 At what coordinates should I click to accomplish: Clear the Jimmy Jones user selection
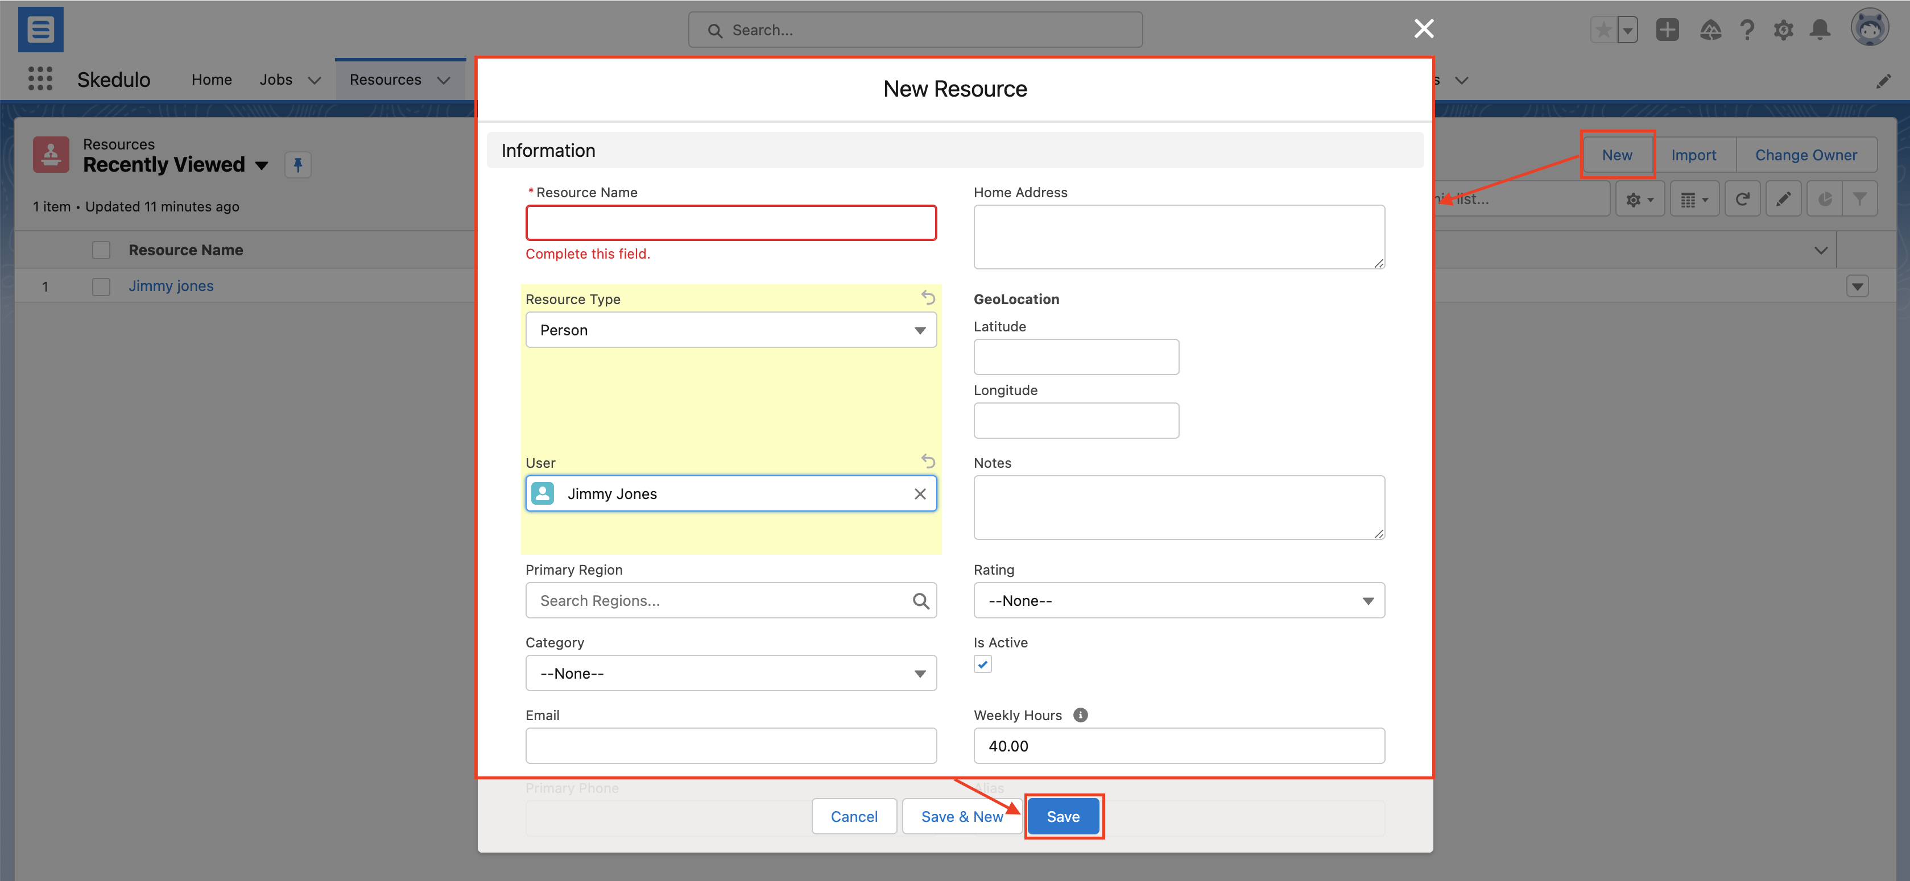pos(919,493)
